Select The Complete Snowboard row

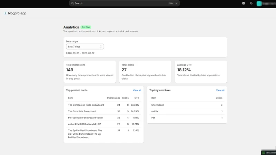pos(103,111)
